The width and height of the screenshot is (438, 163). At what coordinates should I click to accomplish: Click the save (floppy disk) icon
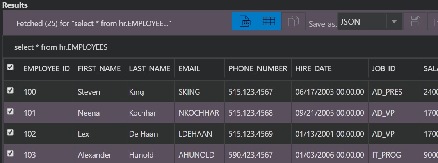(x=415, y=21)
